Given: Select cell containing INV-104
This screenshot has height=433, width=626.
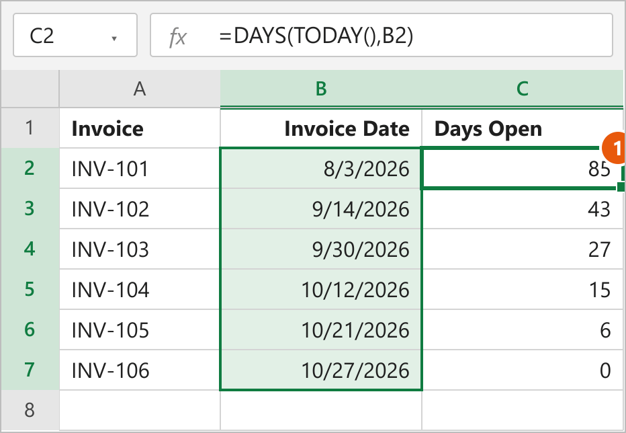Looking at the screenshot, I should click(140, 290).
